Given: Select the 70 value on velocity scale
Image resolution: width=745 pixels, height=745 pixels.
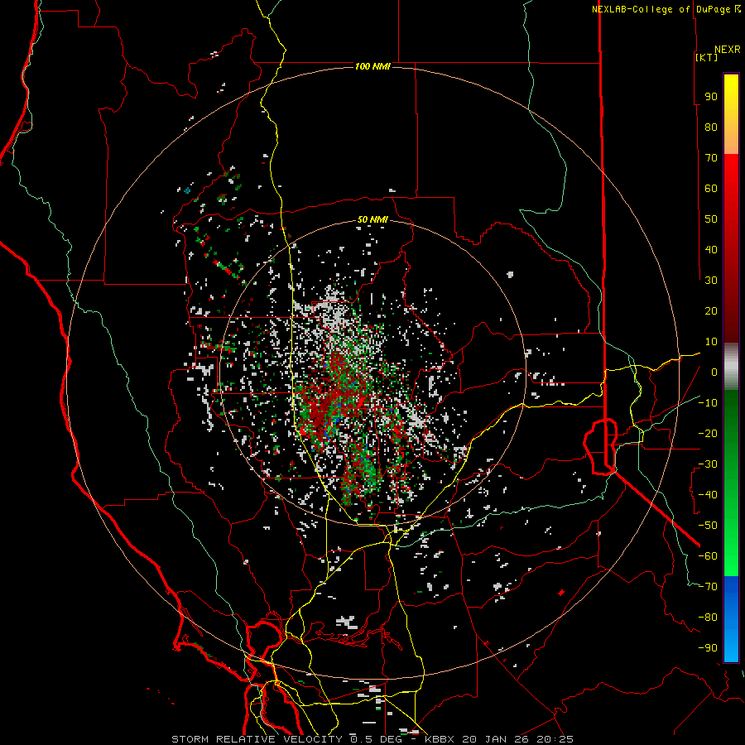Looking at the screenshot, I should point(711,158).
